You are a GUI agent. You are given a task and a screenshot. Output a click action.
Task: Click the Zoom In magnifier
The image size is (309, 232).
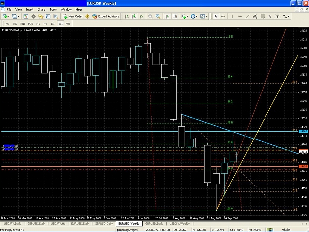(150, 16)
